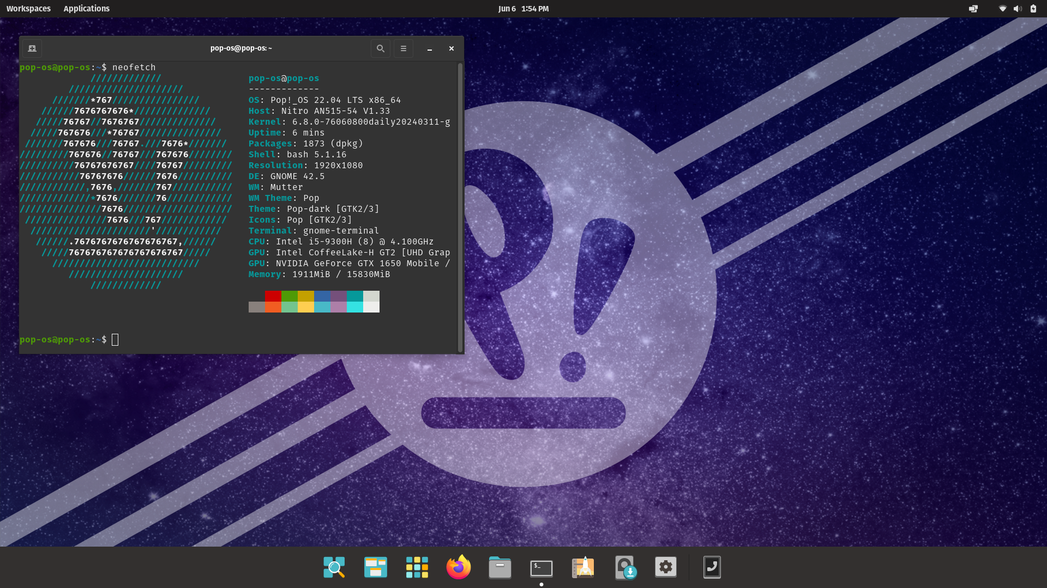Viewport: 1047px width, 588px height.
Task: Click the 'Kernel: 6.8.0' line
Action: (x=350, y=122)
